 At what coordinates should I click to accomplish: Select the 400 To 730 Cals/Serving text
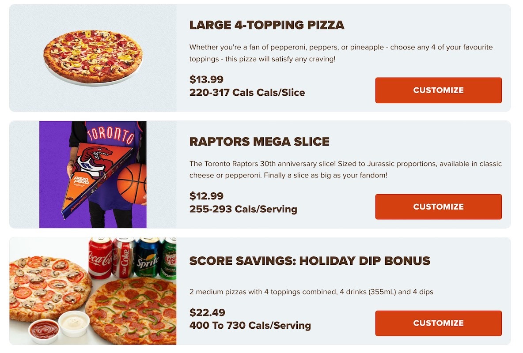tap(250, 326)
